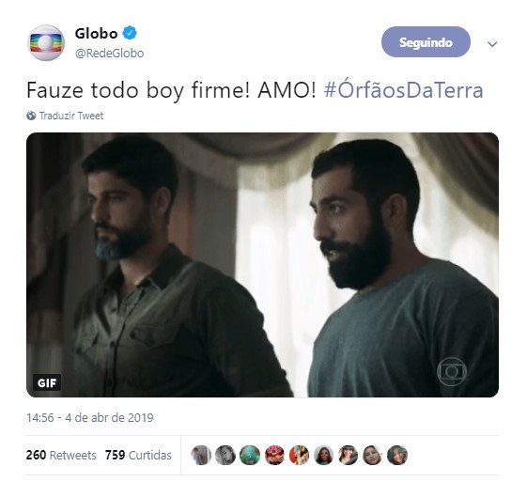Open the last liker avatar in row

tap(397, 455)
